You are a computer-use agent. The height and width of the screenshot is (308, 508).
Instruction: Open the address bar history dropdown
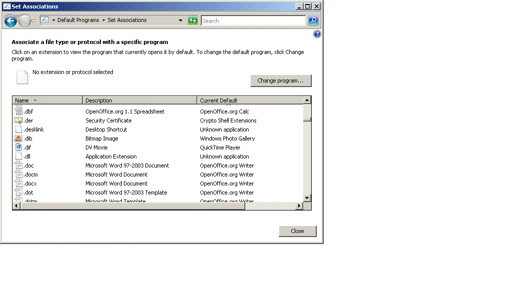click(180, 20)
